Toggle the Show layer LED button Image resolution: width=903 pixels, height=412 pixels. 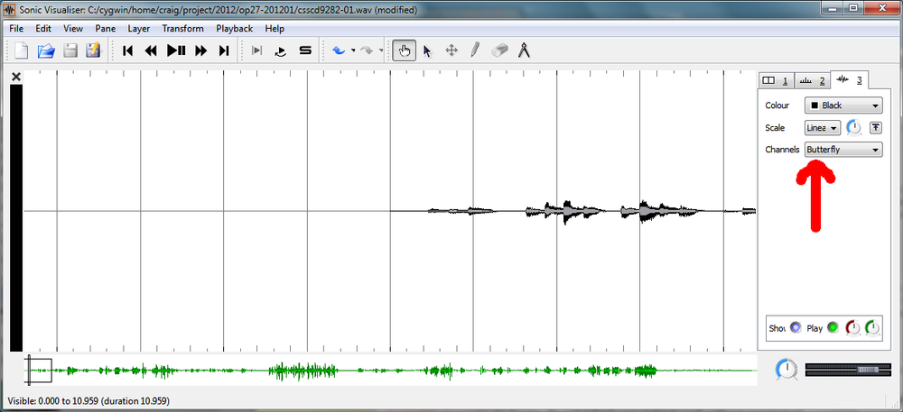796,328
